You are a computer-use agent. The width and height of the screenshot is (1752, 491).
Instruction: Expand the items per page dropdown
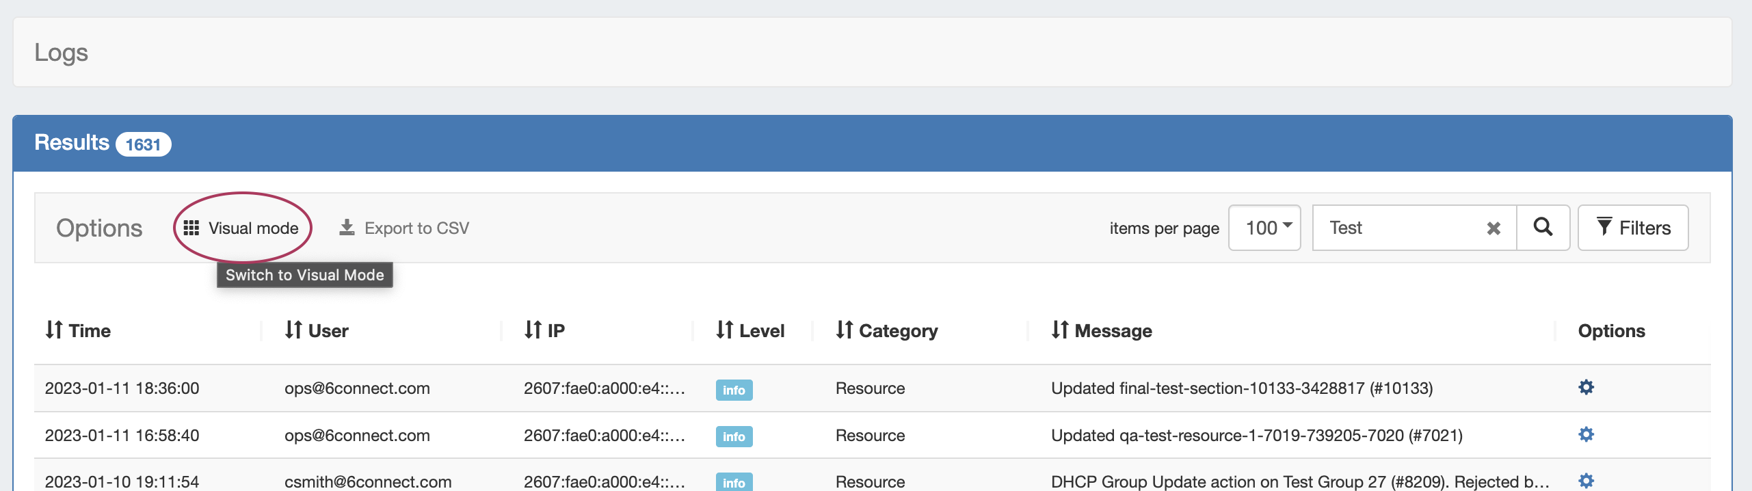(1264, 228)
